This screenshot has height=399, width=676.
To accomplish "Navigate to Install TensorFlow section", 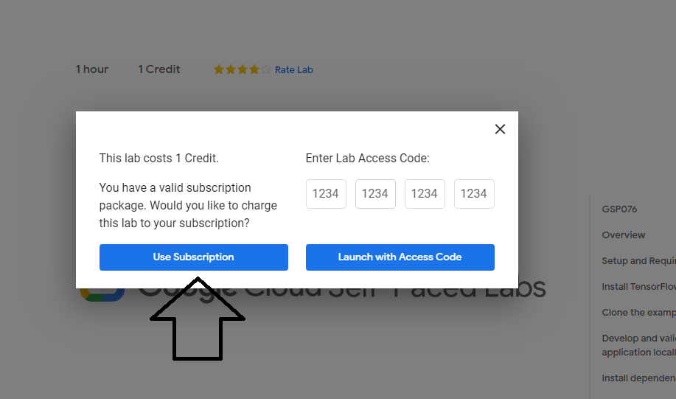I will pyautogui.click(x=639, y=287).
